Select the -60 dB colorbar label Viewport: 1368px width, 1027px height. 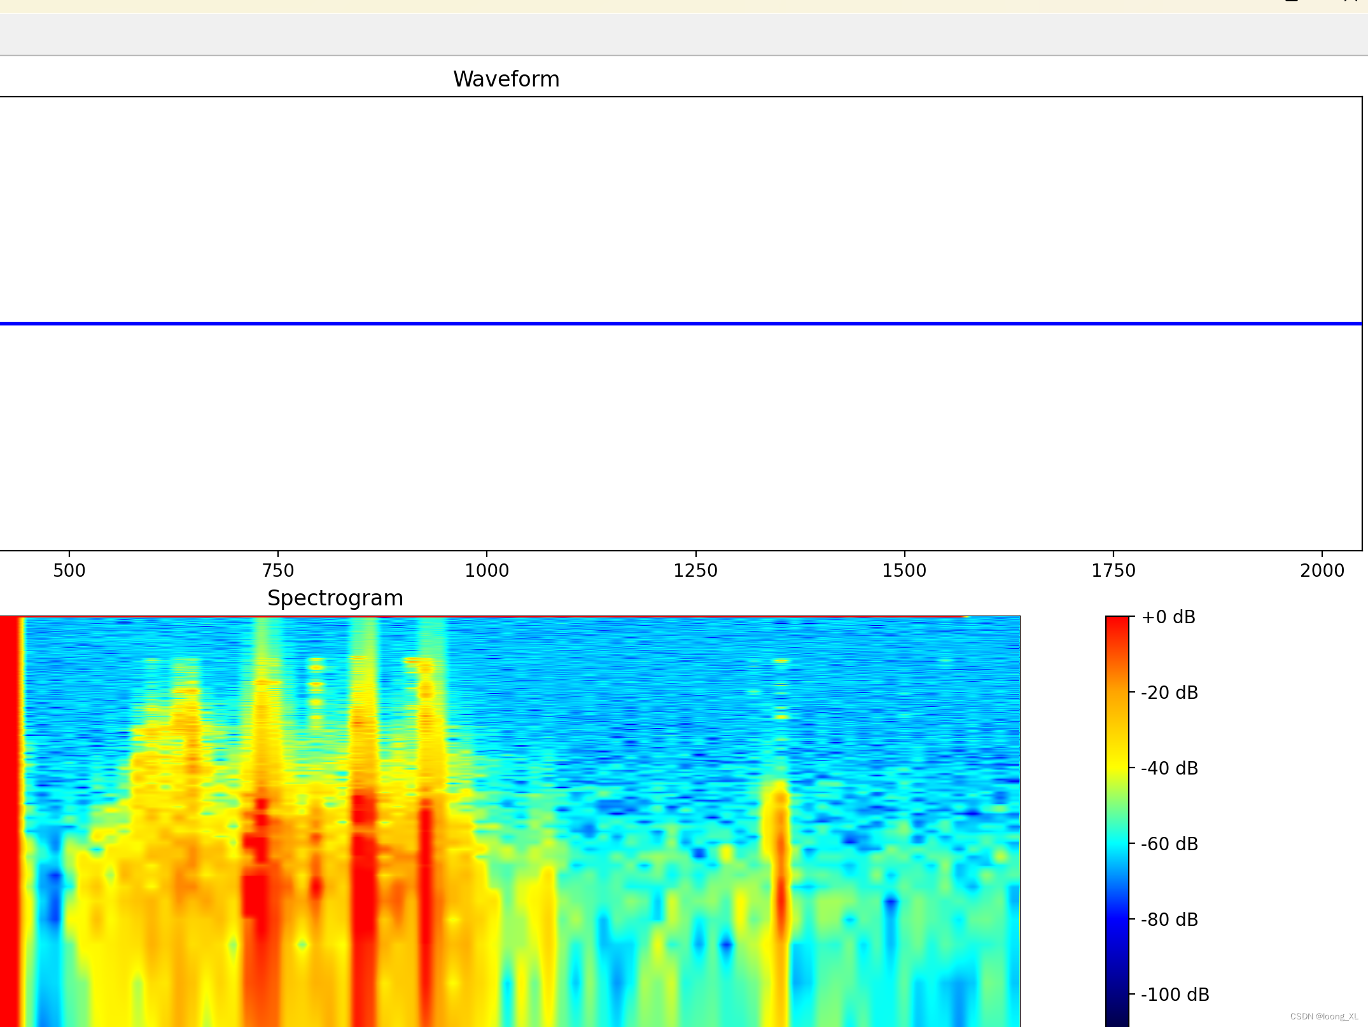tap(1169, 844)
